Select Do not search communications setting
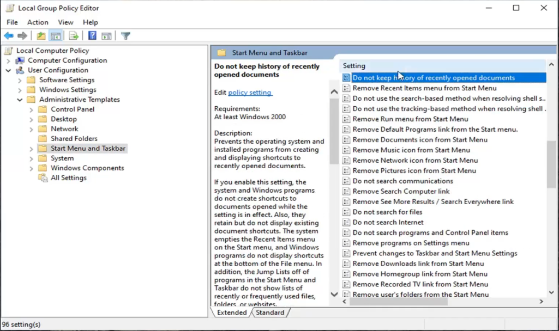Screen dimensions: 559x331 click(x=403, y=181)
